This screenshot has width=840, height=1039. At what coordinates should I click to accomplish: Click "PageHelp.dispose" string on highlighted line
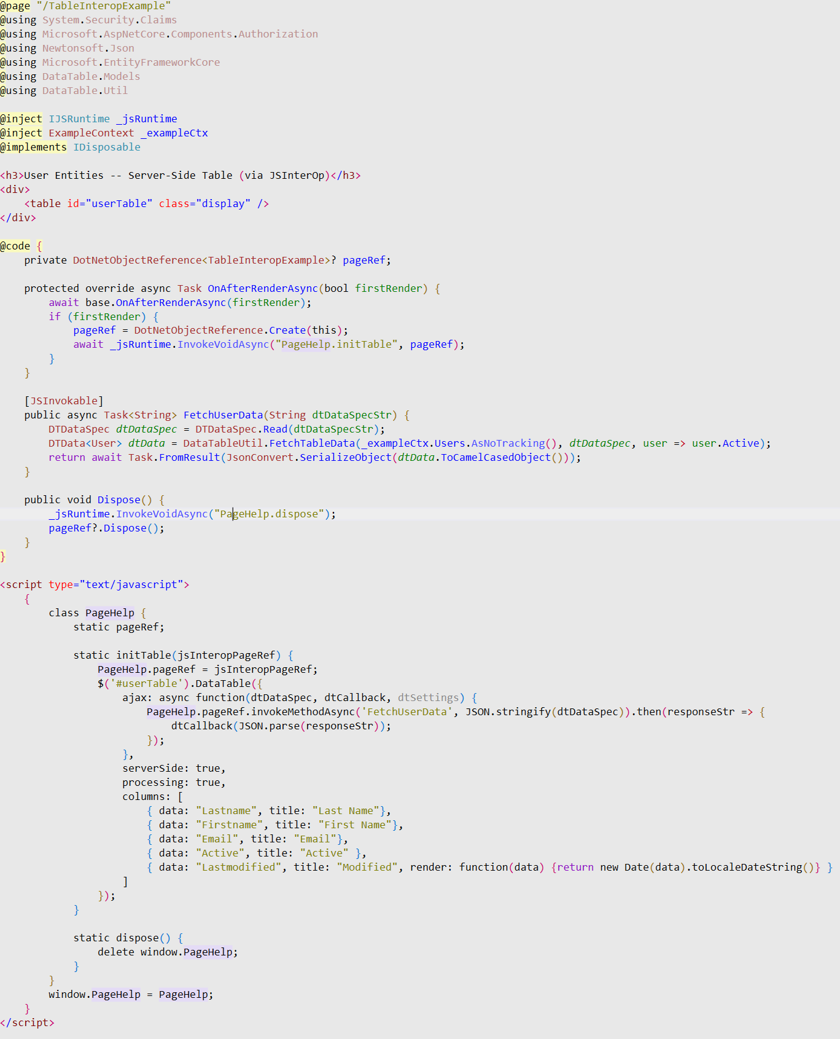(269, 515)
